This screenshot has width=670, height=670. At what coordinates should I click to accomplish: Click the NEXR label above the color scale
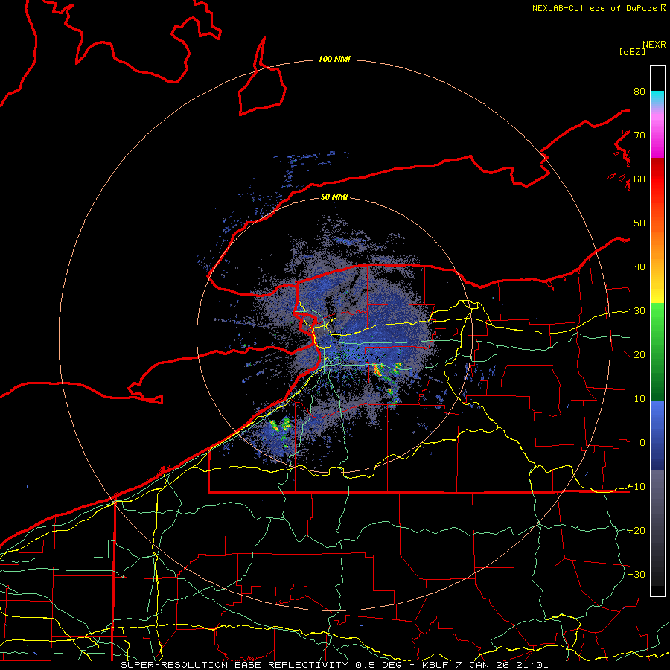(x=654, y=45)
